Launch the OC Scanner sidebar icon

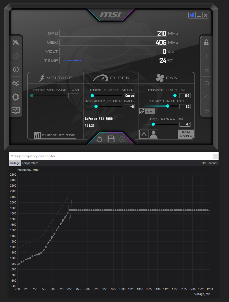point(16,83)
